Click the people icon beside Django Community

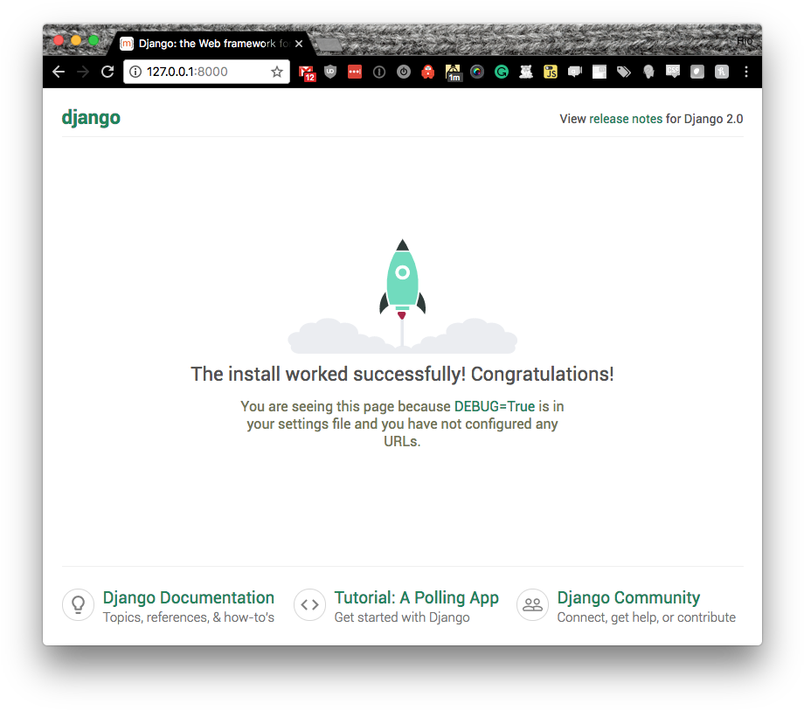532,604
